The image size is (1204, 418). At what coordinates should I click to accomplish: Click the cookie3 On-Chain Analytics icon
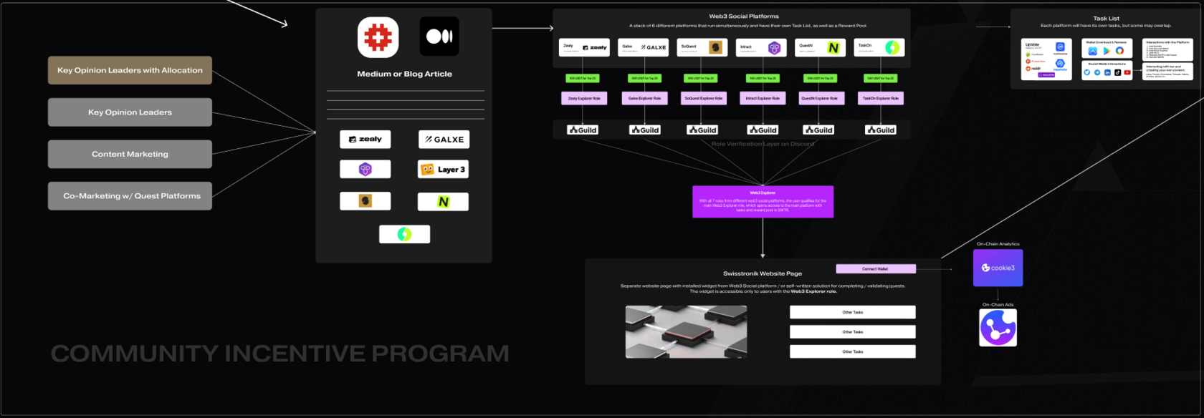pos(998,268)
